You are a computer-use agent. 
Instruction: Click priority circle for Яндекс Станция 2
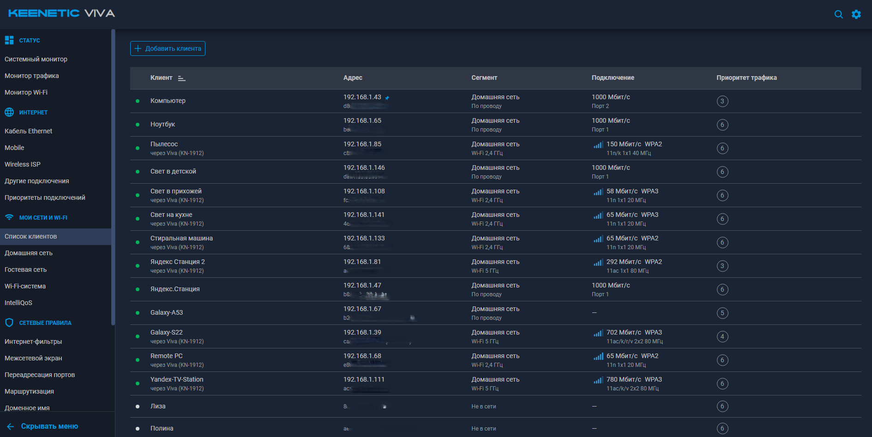(x=722, y=266)
